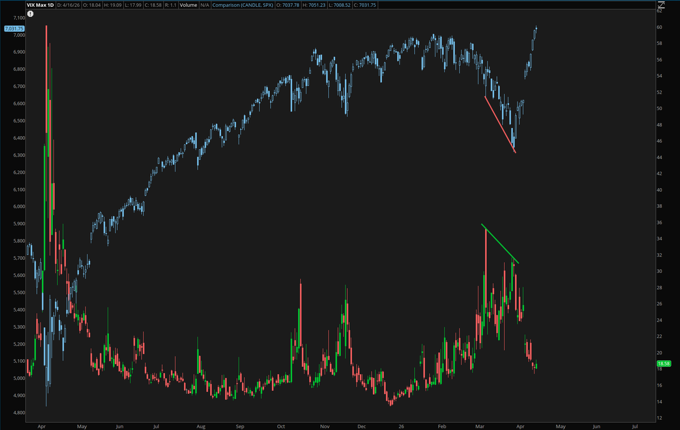Click the H: 19.09 high value
Screen dimensions: 680x430
coord(113,5)
